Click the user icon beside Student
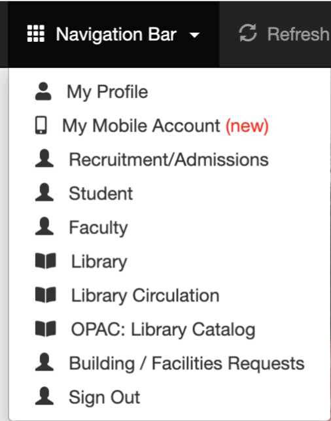Screen dimensions: 331x421 44,192
